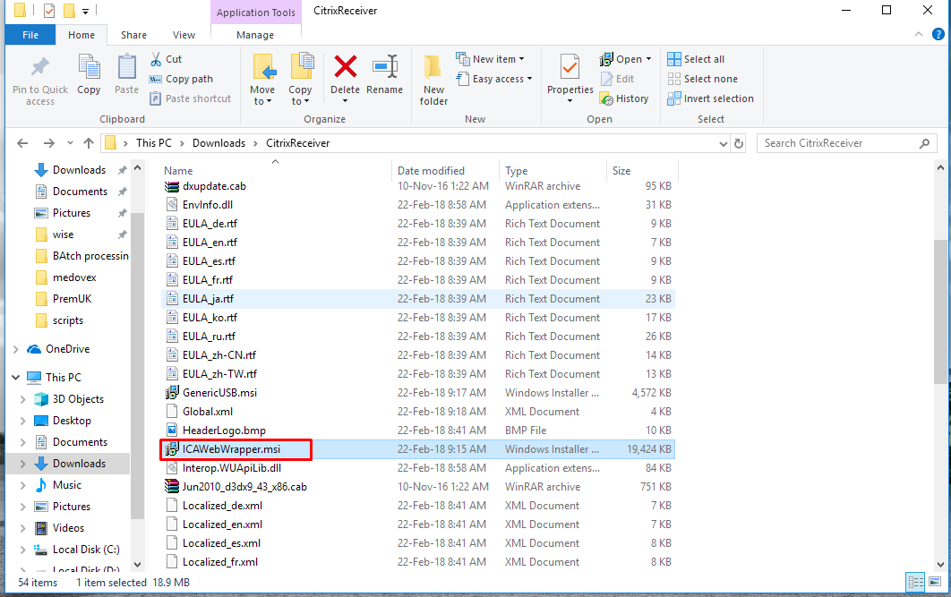
Task: Expand the This PC tree node
Action: [16, 378]
